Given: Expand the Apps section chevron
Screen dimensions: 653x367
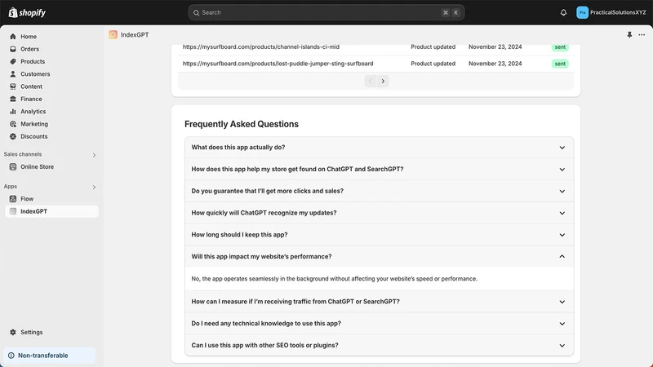Looking at the screenshot, I should (94, 188).
